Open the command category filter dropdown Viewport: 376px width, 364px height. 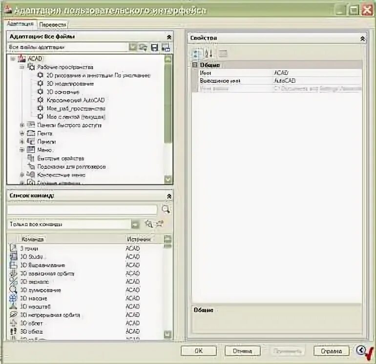tap(135, 224)
